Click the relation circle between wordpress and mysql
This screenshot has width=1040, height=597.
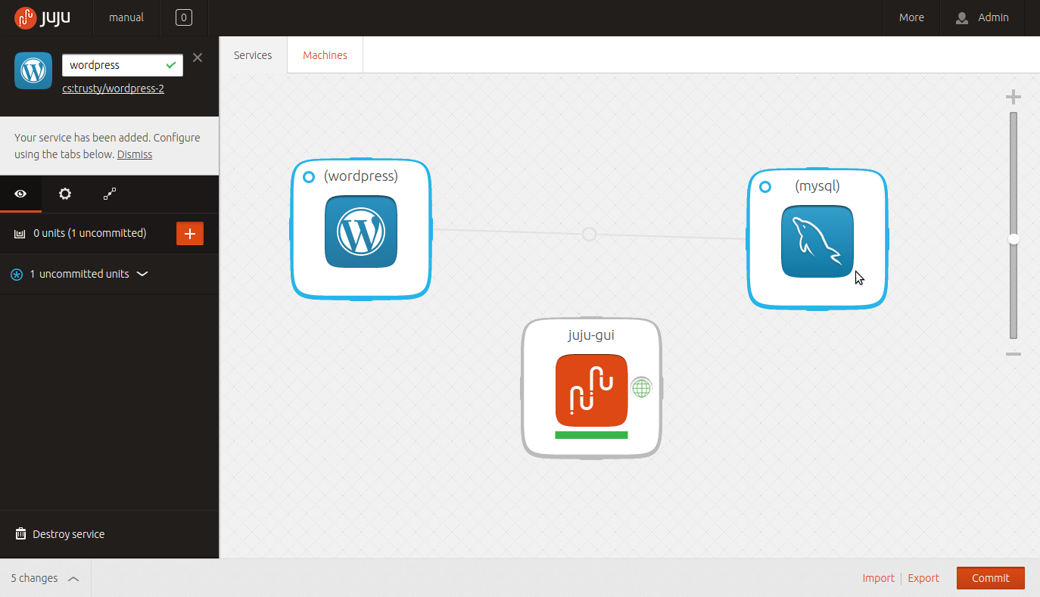pyautogui.click(x=589, y=235)
